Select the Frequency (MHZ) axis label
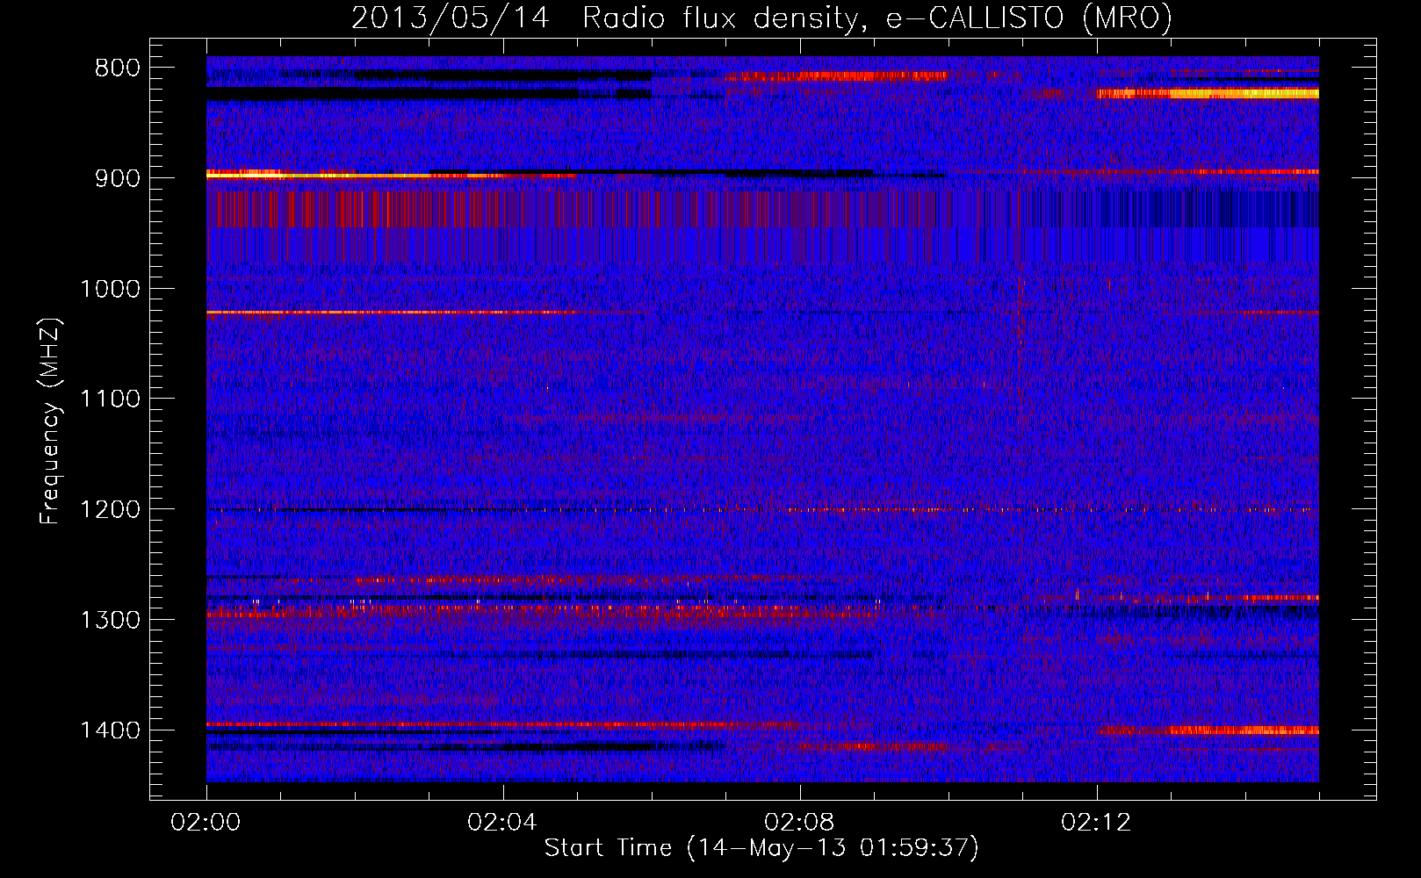Viewport: 1421px width, 878px height. click(x=50, y=421)
